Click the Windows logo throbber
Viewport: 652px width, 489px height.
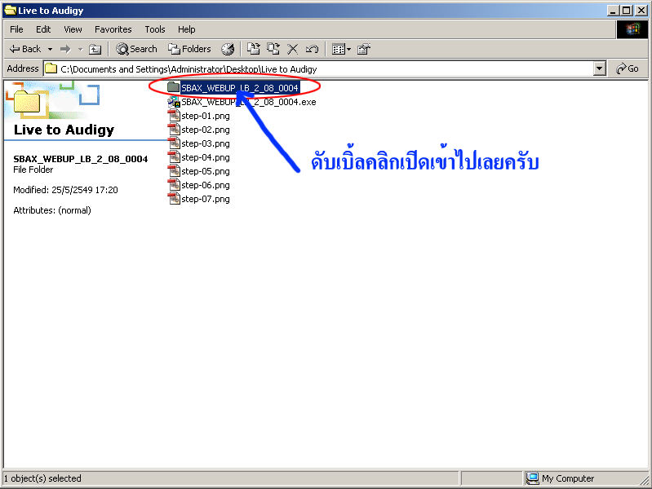tap(632, 29)
